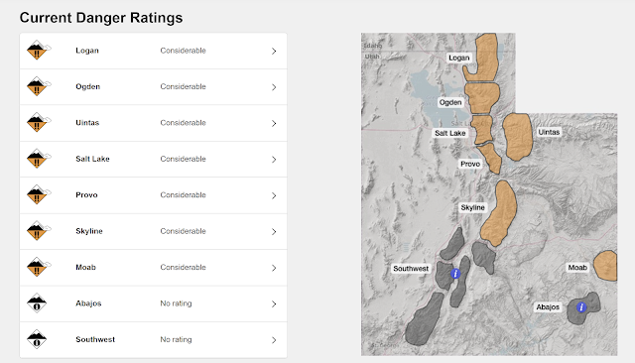The height and width of the screenshot is (363, 635).
Task: Click the Abajos no-rating icon
Action: [x=37, y=303]
